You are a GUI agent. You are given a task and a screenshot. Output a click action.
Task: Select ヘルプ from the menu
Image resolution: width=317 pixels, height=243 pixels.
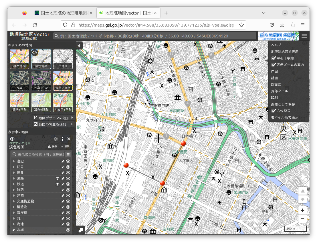(276, 45)
